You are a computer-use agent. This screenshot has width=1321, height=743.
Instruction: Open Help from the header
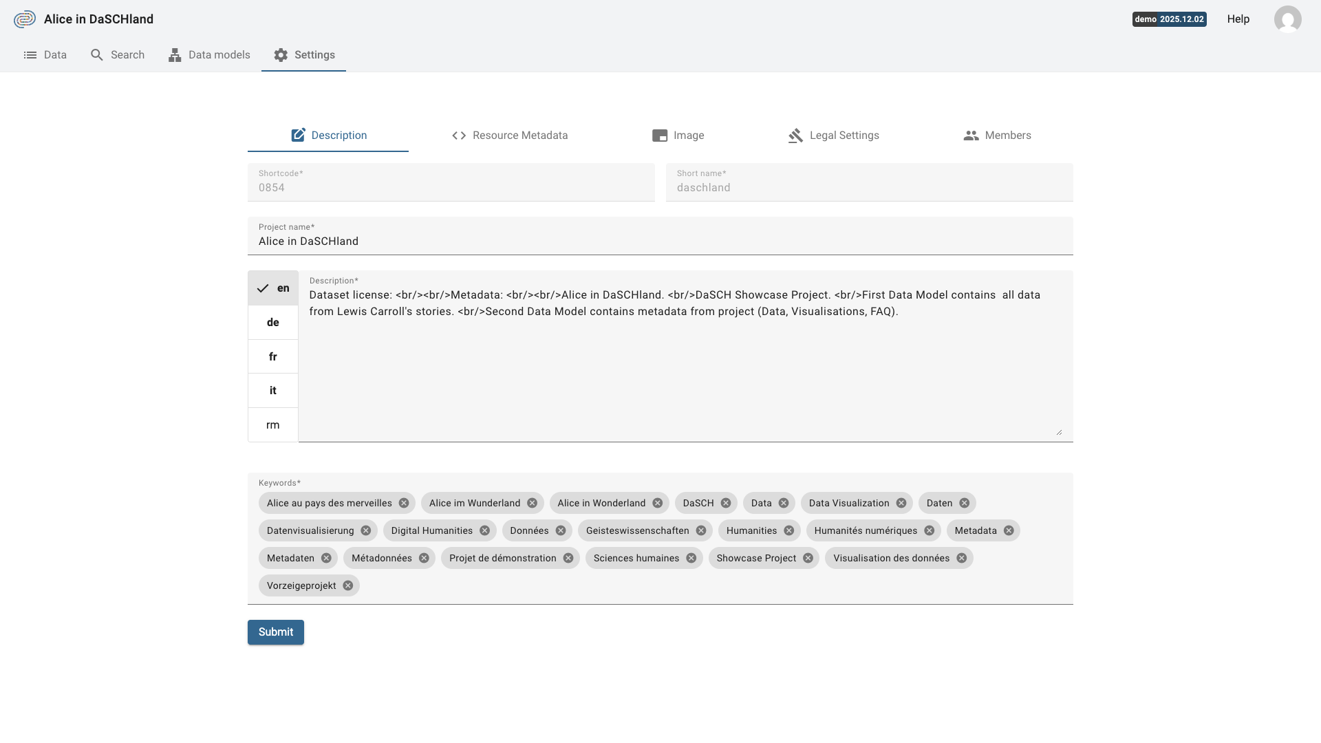click(1238, 19)
